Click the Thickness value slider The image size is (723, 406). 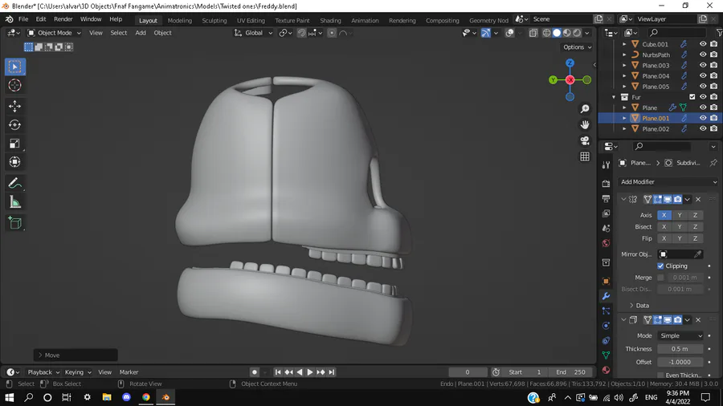point(680,349)
